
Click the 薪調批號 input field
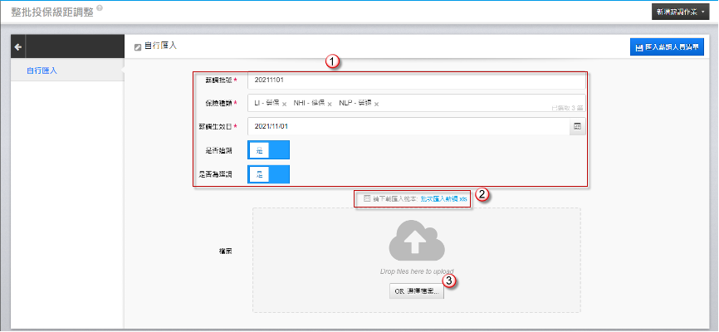(415, 81)
